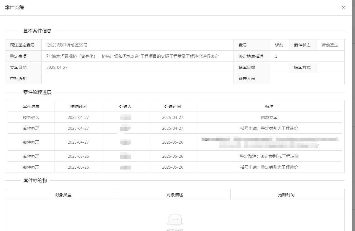Click the 处理人 column header
355x231 pixels.
coord(125,107)
